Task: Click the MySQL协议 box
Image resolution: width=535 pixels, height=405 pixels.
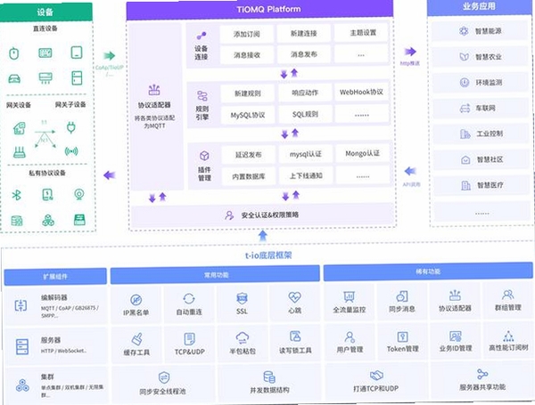Action: tap(248, 115)
